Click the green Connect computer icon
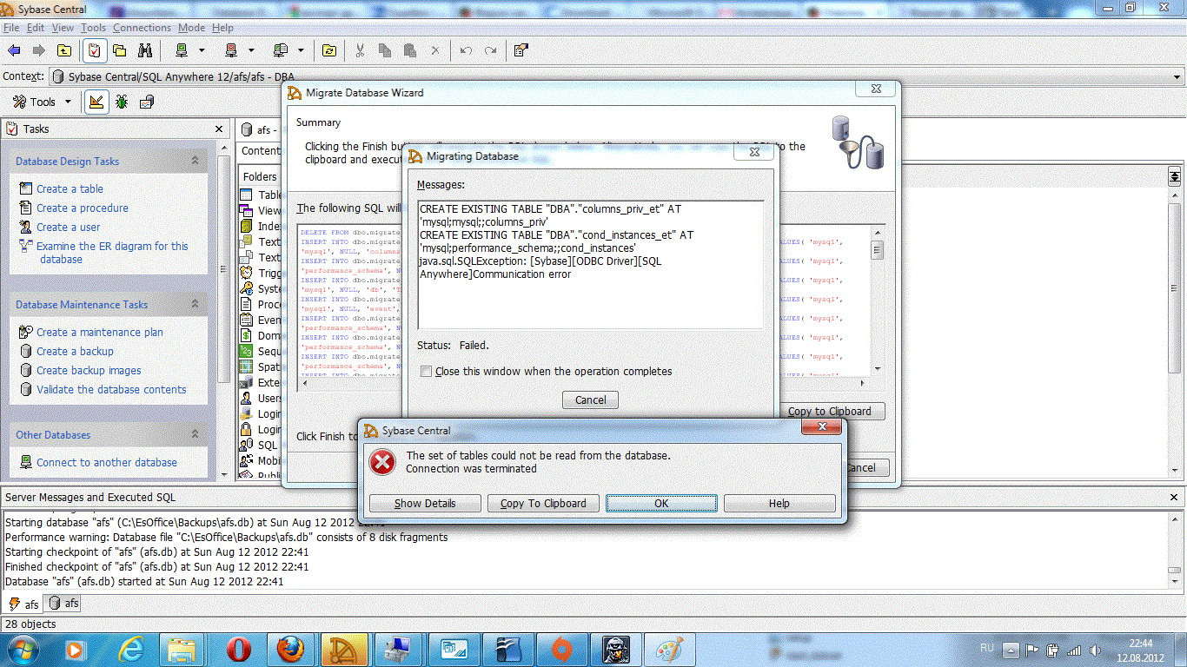This screenshot has height=667, width=1187. 182,50
